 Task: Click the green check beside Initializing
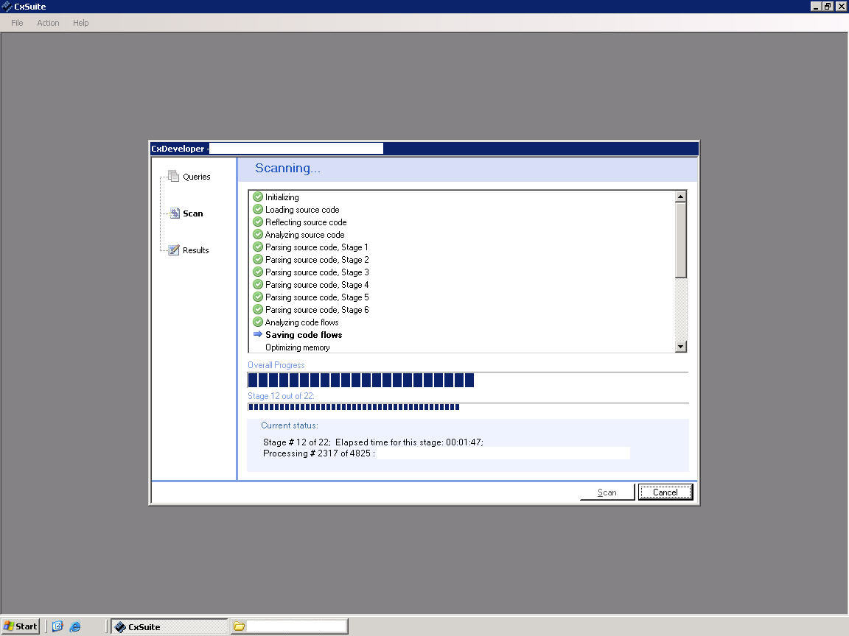(x=258, y=197)
